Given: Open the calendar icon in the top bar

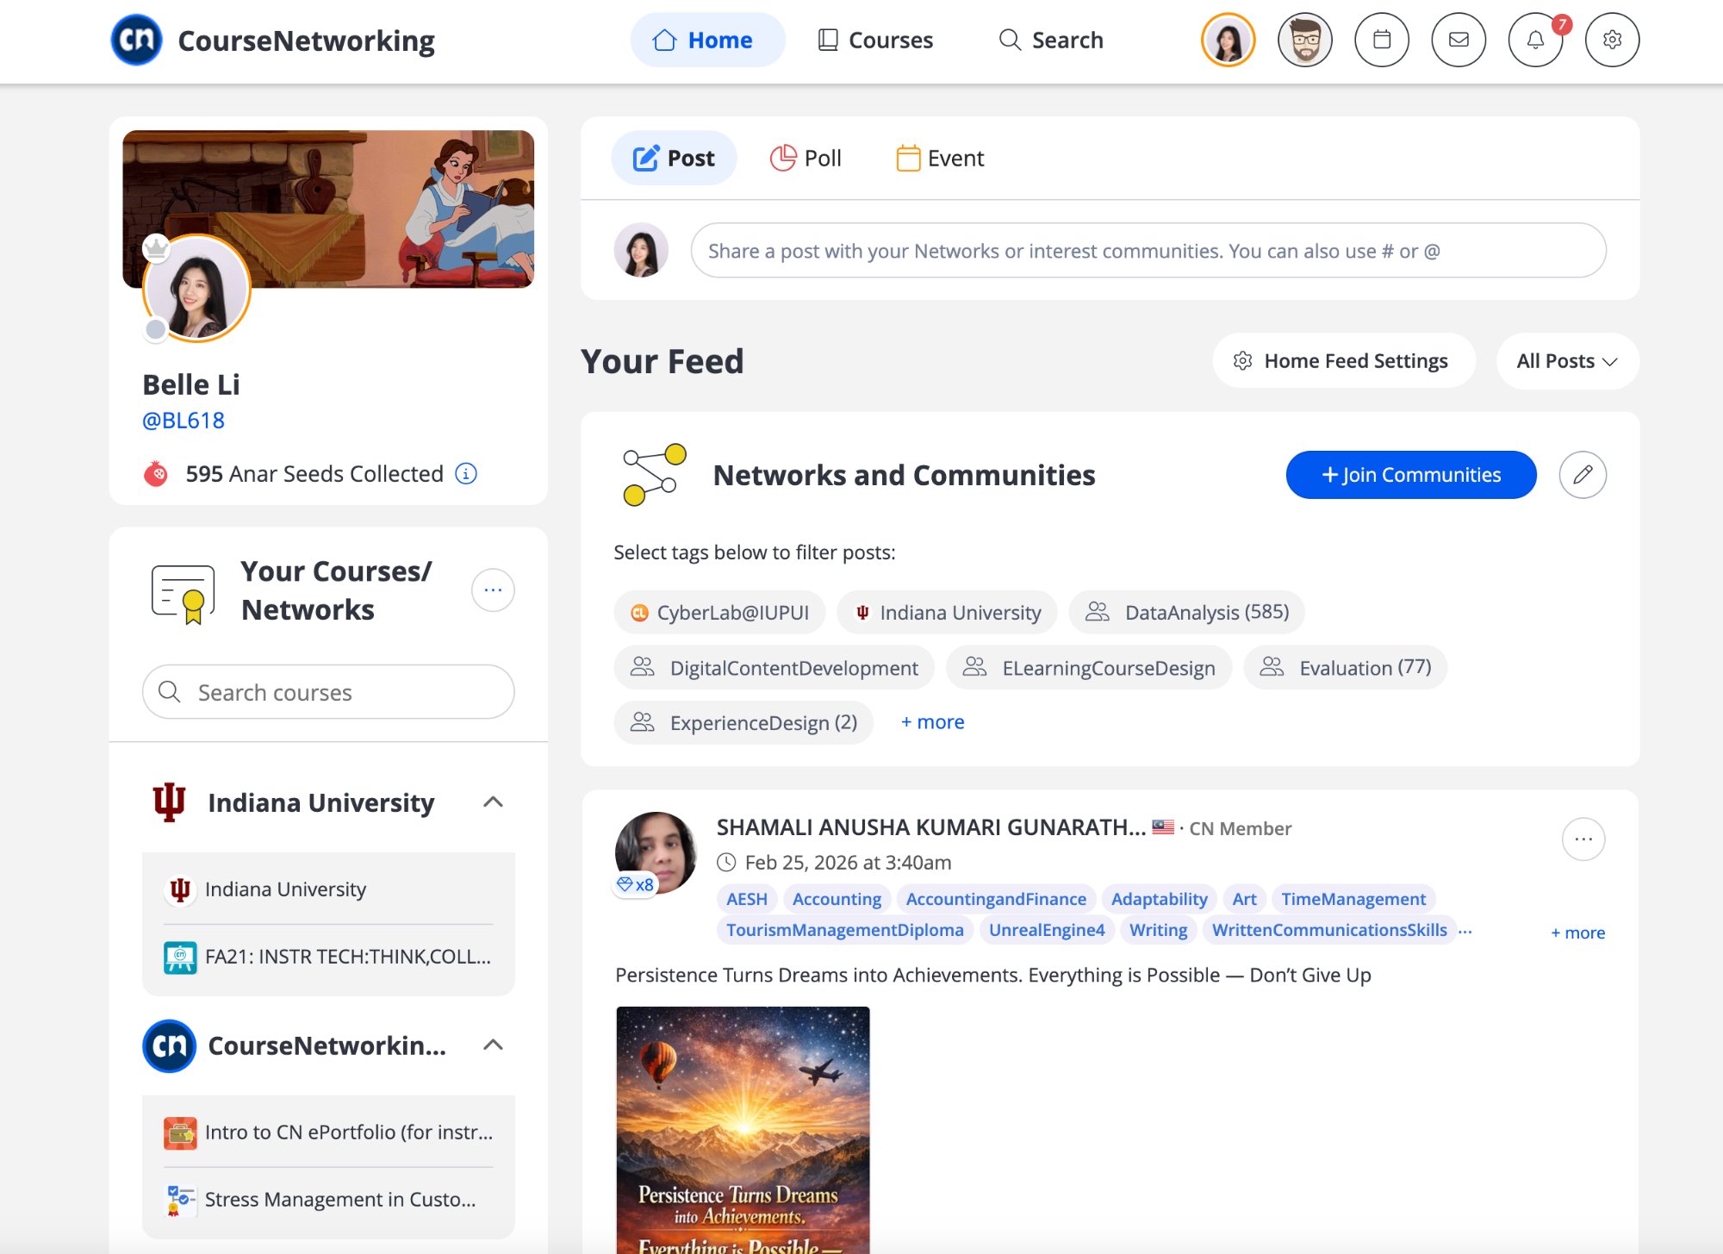Looking at the screenshot, I should pyautogui.click(x=1382, y=40).
